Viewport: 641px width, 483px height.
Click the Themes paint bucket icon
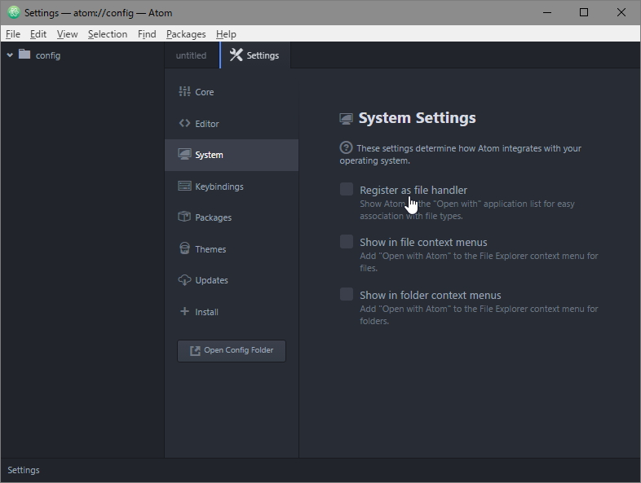(184, 249)
